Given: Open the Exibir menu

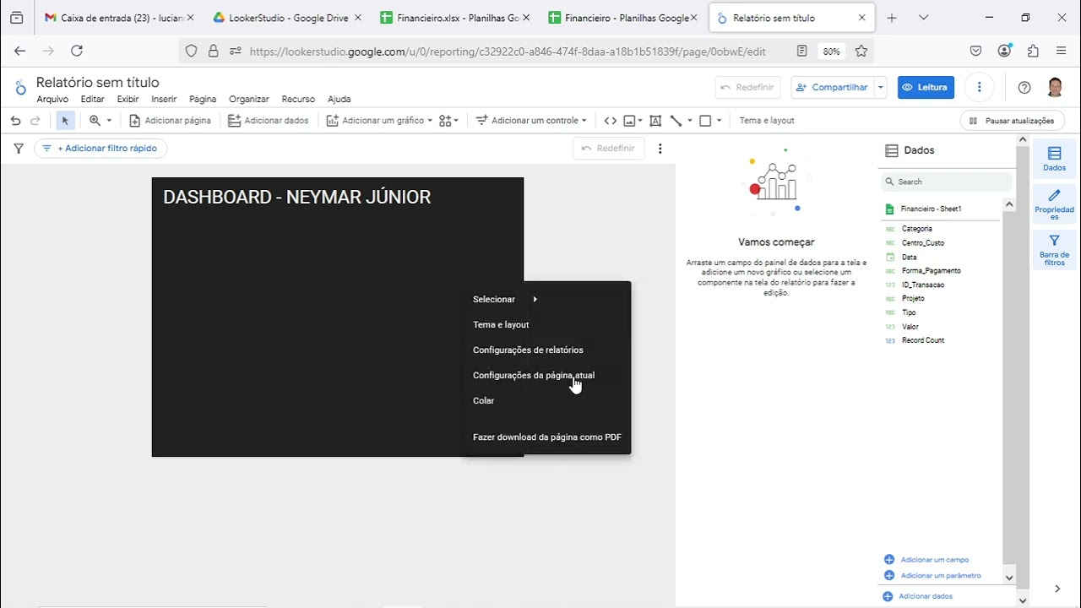Looking at the screenshot, I should (128, 100).
